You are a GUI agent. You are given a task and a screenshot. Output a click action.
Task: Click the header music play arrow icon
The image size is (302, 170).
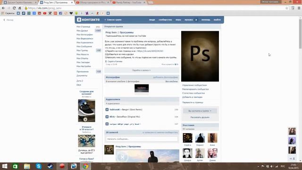point(196,20)
